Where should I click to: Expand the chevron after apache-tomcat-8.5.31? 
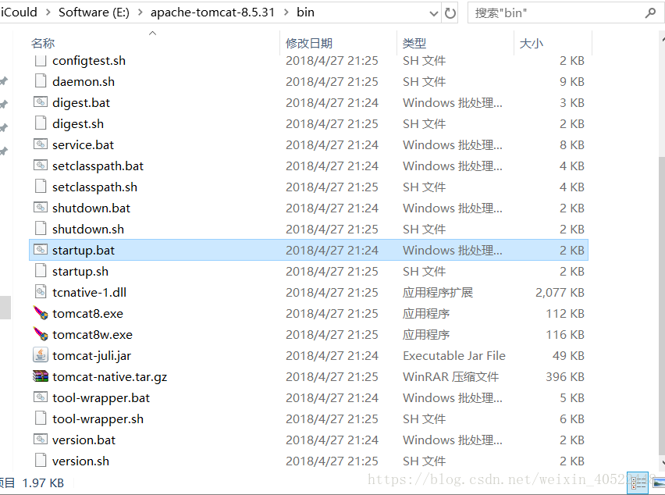[286, 12]
